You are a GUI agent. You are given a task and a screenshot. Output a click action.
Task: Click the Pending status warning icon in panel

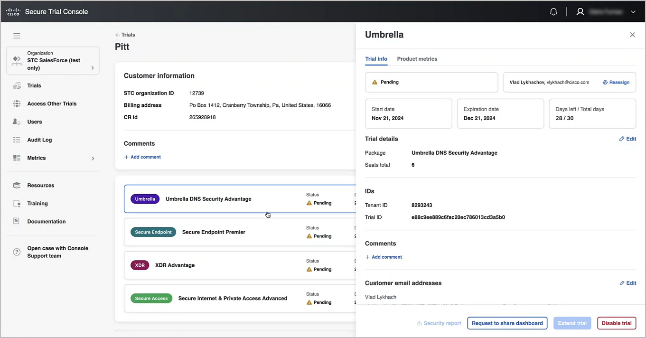click(374, 82)
